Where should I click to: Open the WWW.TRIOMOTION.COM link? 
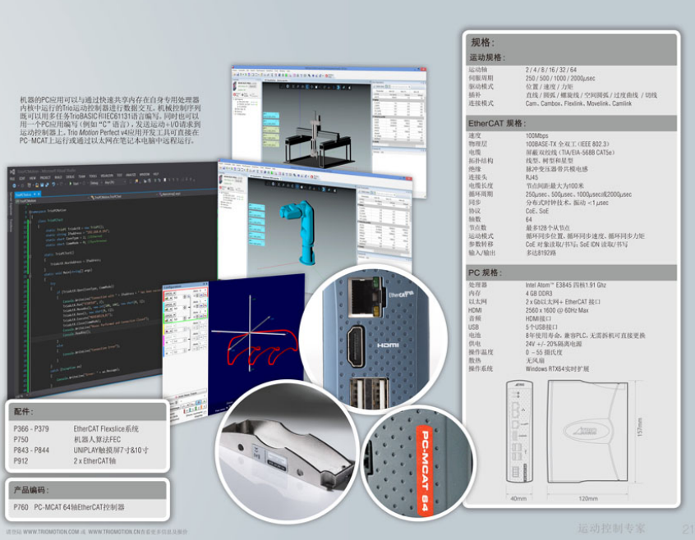(x=51, y=532)
